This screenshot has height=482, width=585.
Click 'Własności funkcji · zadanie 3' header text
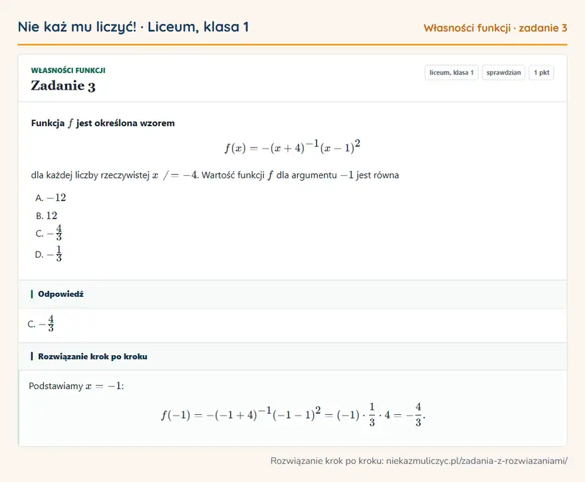(x=495, y=28)
